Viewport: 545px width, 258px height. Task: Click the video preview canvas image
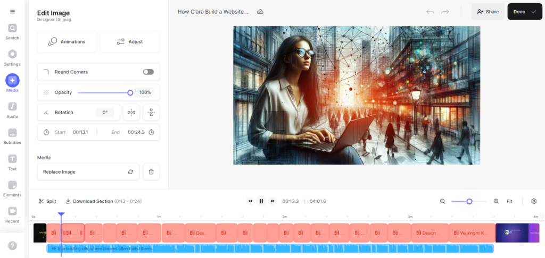click(x=357, y=96)
